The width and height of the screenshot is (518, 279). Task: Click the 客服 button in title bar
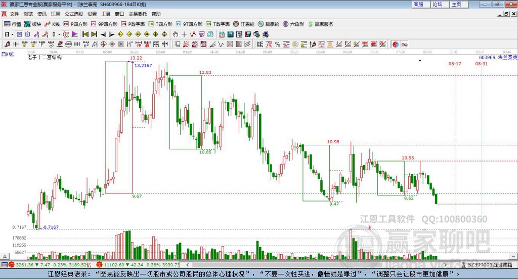tap(421, 4)
